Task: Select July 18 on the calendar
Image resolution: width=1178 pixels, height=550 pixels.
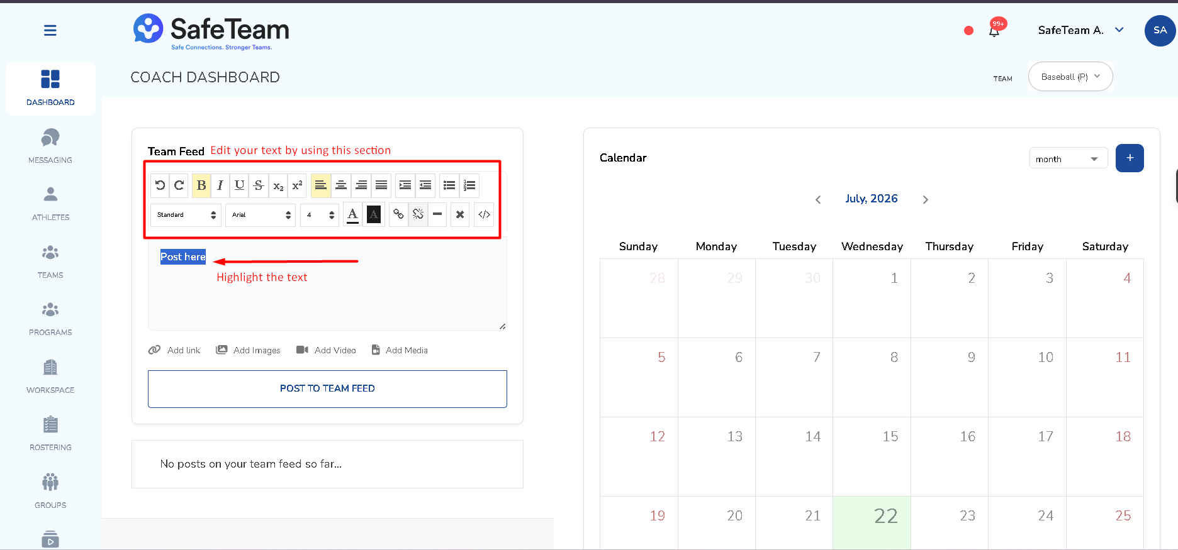Action: 1105,457
